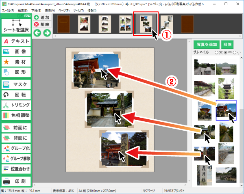Select the 図形 (Shape) tool
This screenshot has height=194, width=244.
tap(16, 72)
